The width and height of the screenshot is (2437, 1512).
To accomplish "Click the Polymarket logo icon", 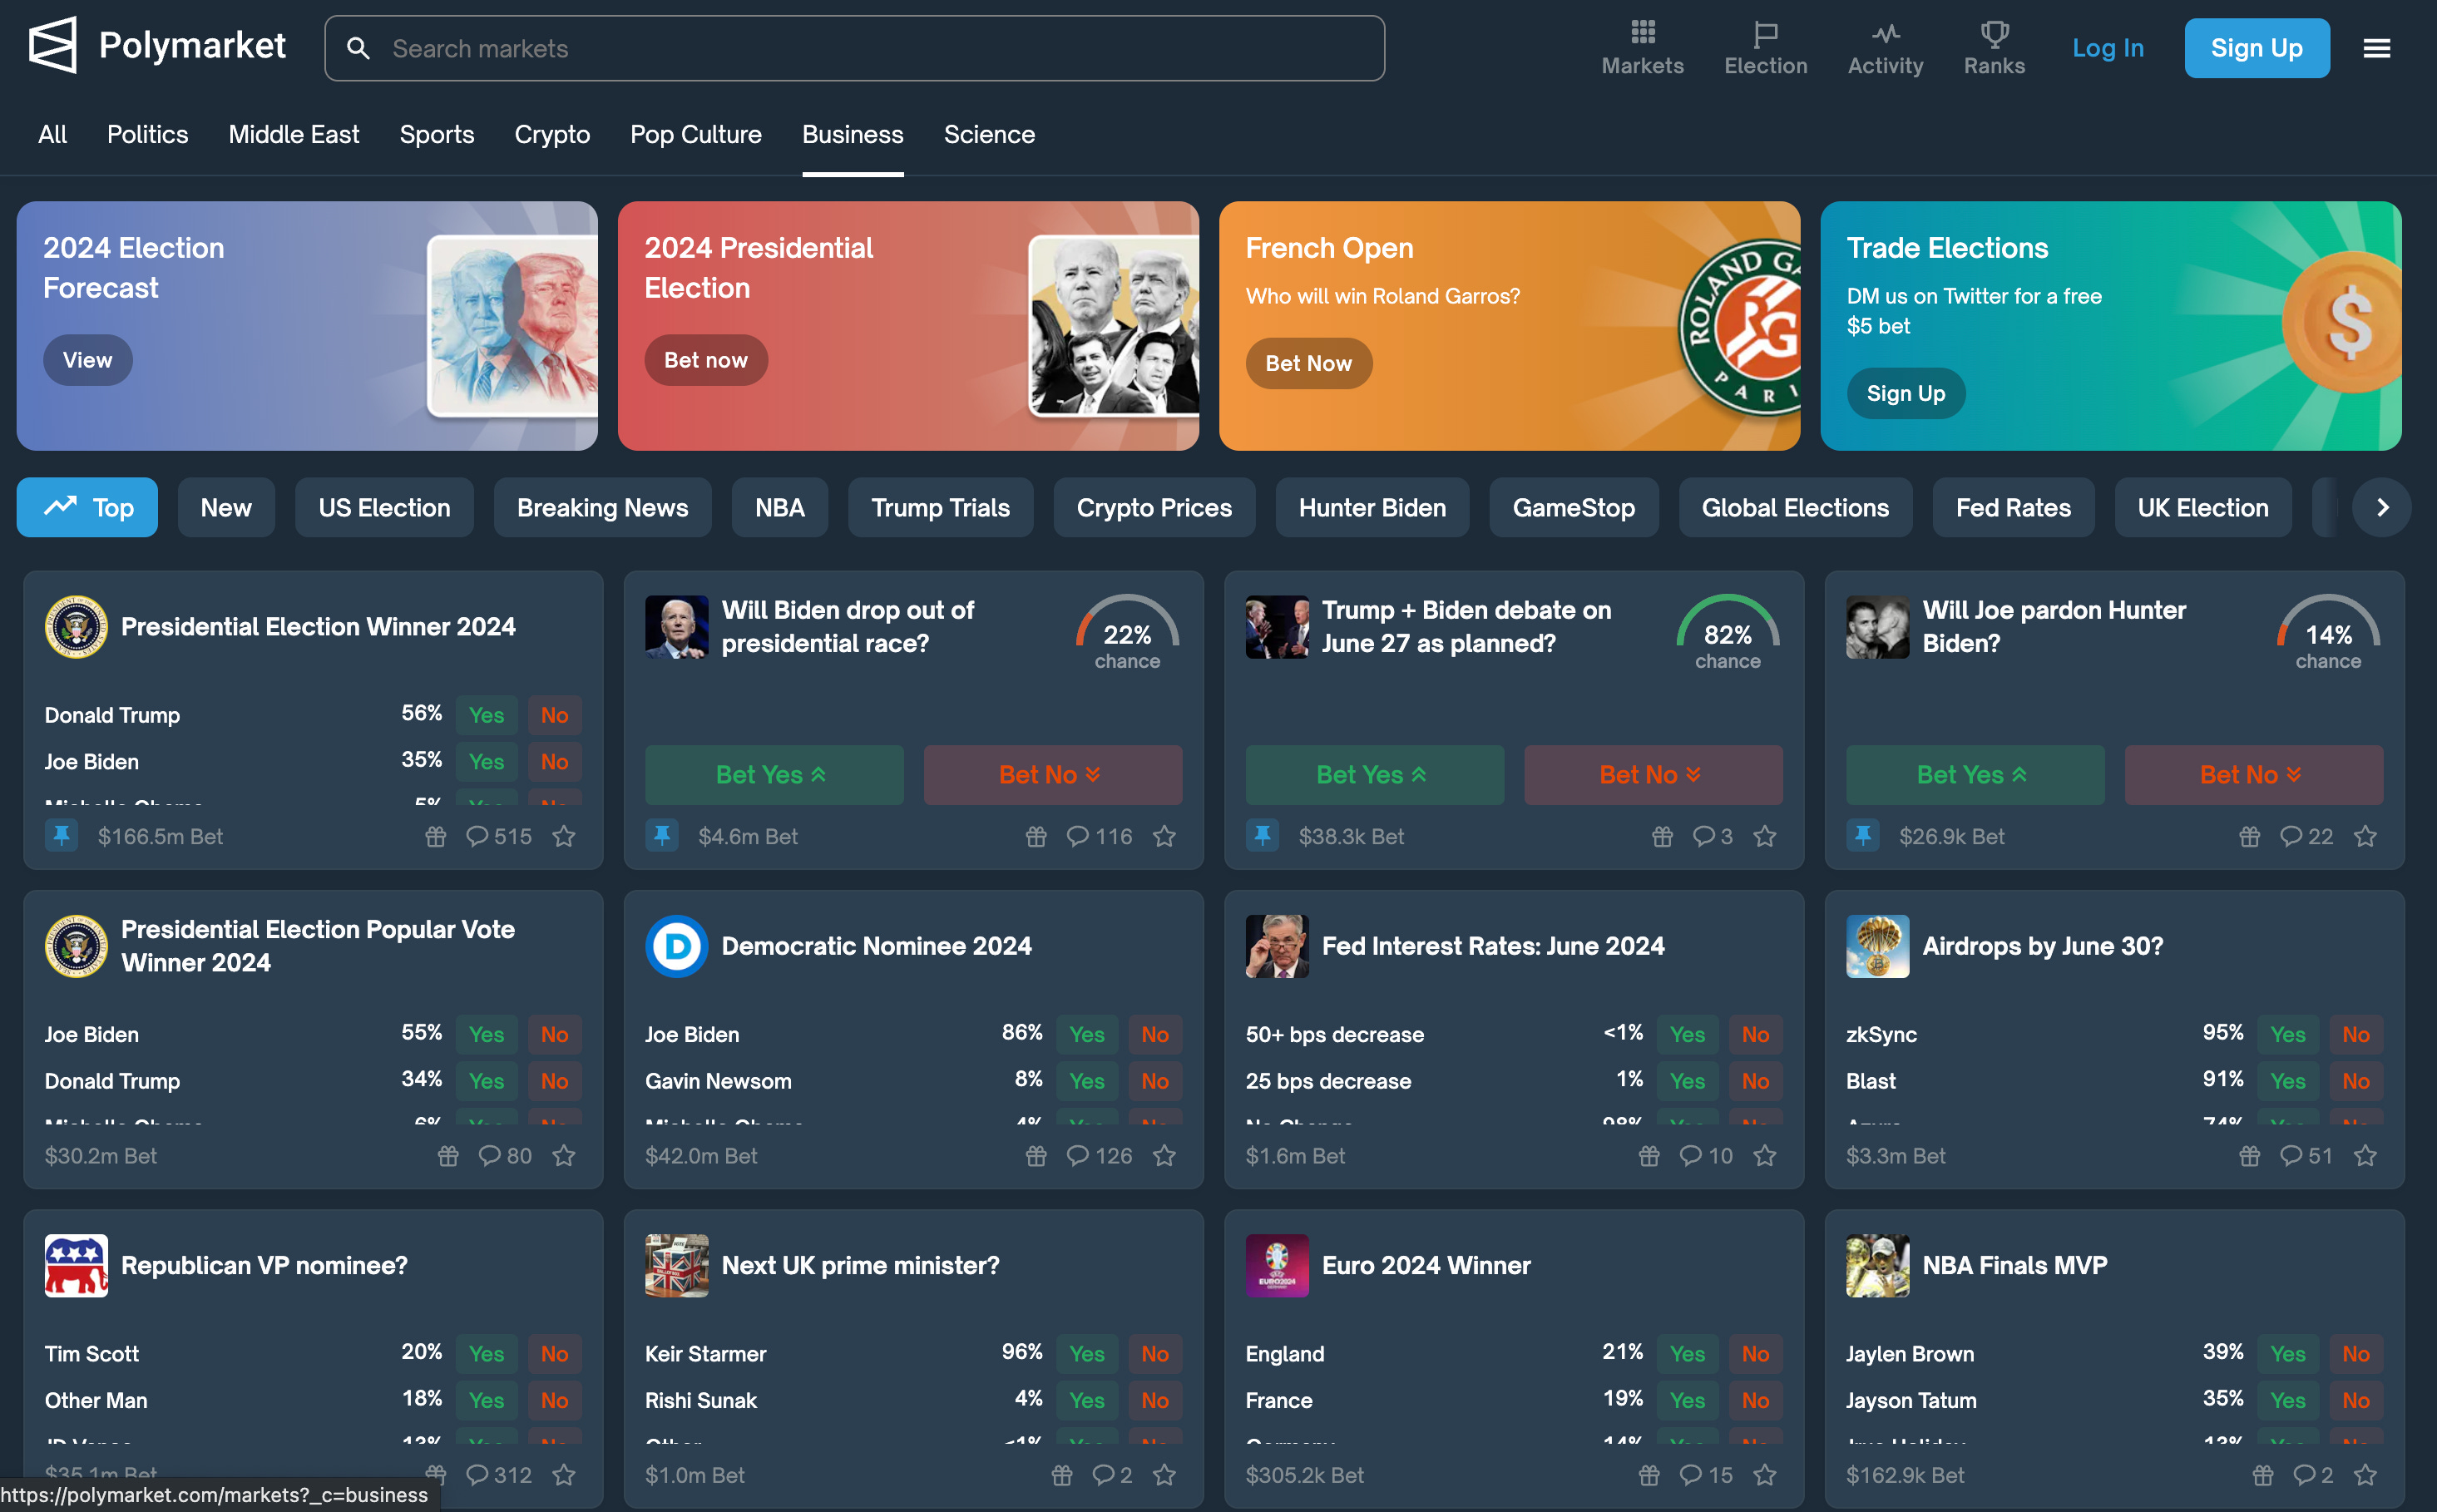I will (52, 46).
